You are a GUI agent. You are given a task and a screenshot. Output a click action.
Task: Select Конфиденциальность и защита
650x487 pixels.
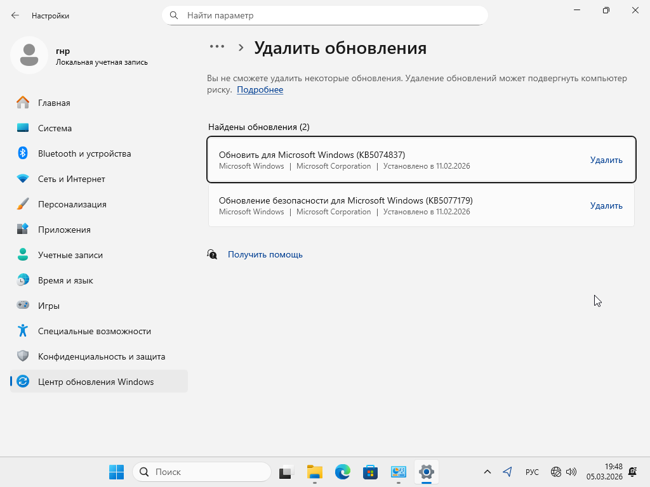pyautogui.click(x=101, y=356)
